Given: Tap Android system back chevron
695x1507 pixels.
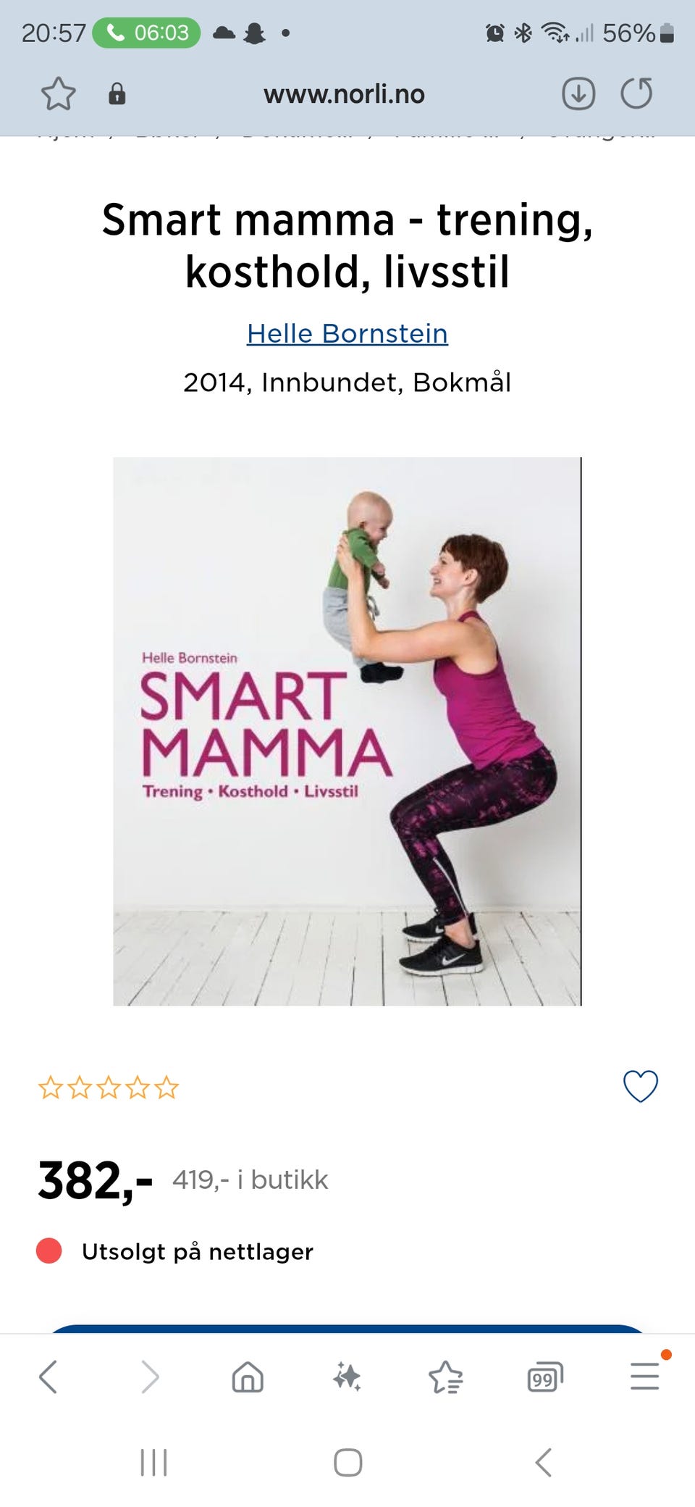Looking at the screenshot, I should pos(544,1462).
